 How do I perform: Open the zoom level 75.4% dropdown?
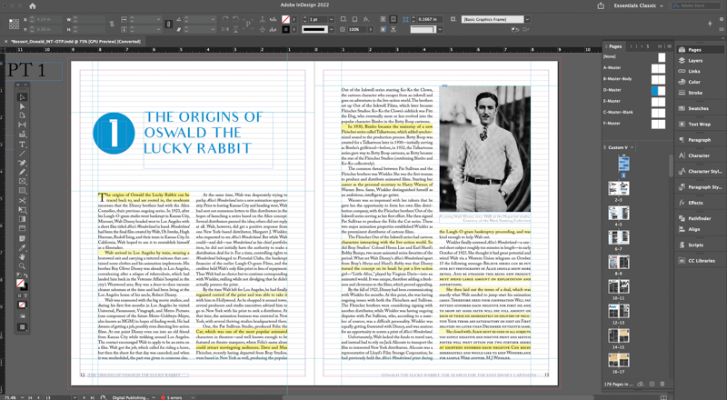point(20,397)
